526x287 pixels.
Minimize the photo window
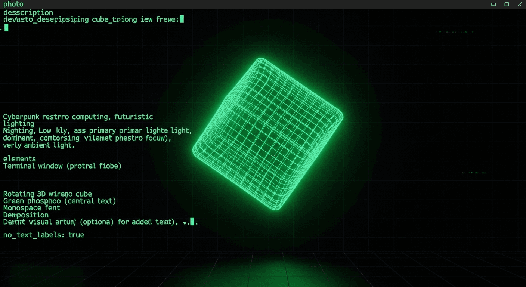(493, 4)
